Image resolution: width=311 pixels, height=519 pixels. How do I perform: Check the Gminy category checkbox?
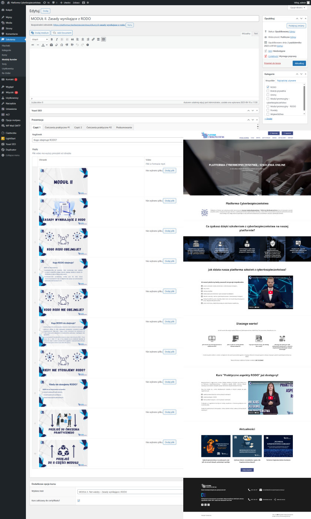click(267, 95)
